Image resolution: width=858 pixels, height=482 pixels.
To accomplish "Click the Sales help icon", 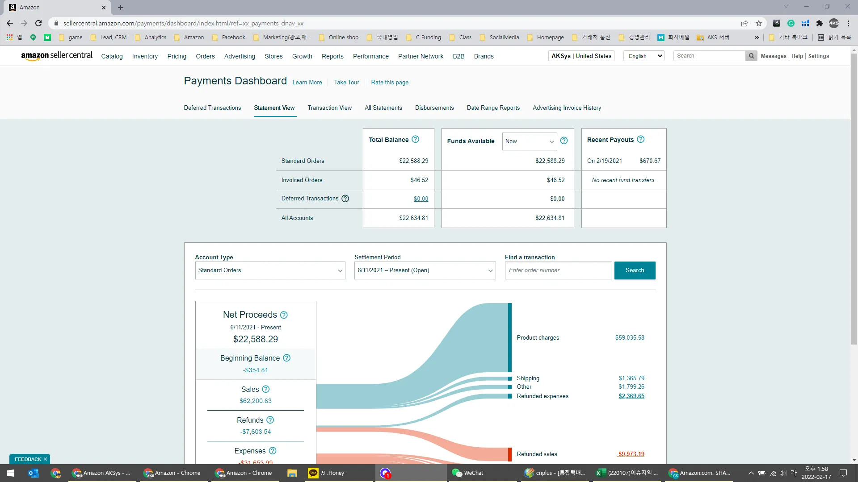I will pyautogui.click(x=266, y=389).
